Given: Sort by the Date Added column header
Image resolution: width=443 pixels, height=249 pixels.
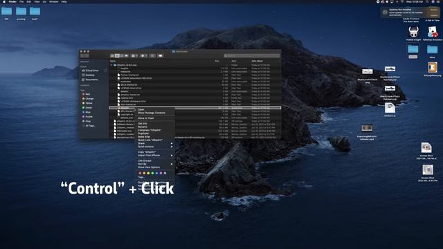Looking at the screenshot, I should click(x=257, y=61).
